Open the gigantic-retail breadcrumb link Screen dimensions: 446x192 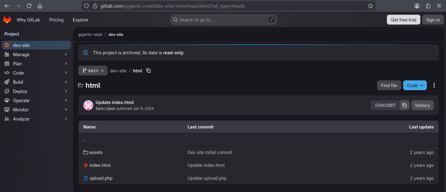(x=90, y=34)
